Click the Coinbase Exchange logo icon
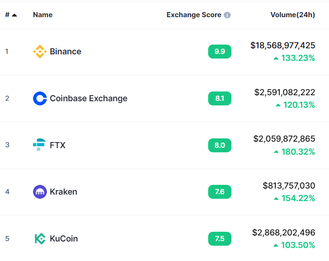 click(x=40, y=98)
